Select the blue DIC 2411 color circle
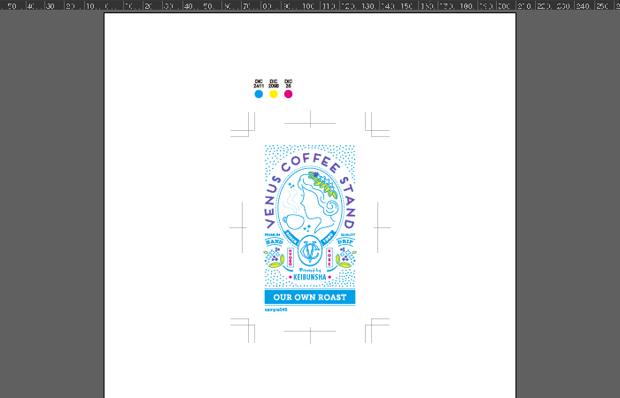The width and height of the screenshot is (620, 398). tap(259, 94)
